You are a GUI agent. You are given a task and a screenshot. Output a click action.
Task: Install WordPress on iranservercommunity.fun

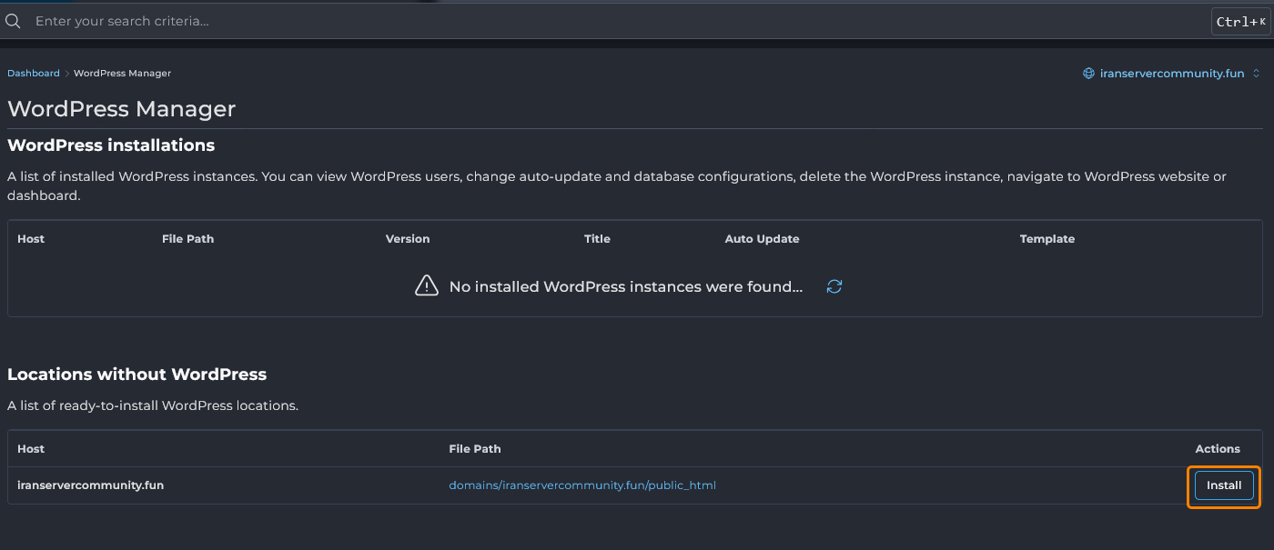point(1224,485)
